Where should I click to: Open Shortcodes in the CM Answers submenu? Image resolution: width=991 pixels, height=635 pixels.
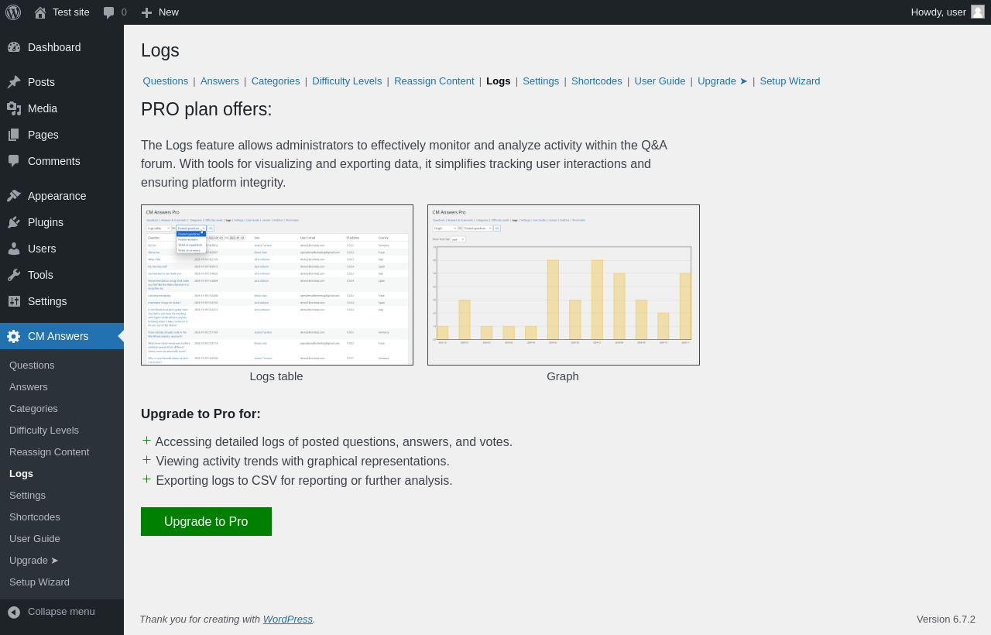pos(35,517)
